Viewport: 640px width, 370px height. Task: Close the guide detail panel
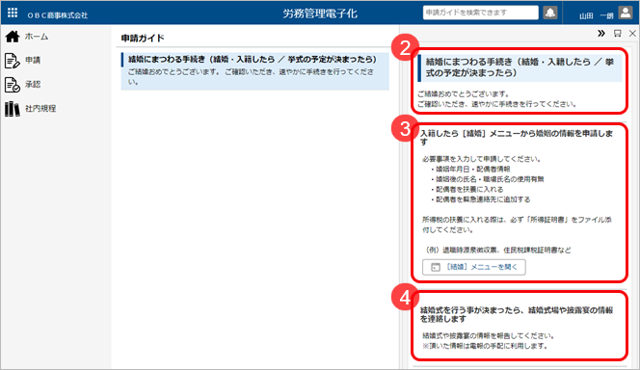632,34
